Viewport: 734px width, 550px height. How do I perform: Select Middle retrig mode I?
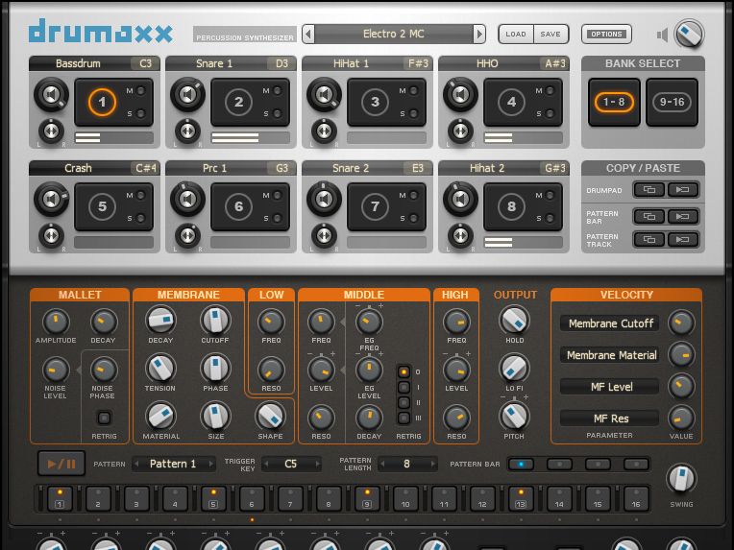(404, 388)
